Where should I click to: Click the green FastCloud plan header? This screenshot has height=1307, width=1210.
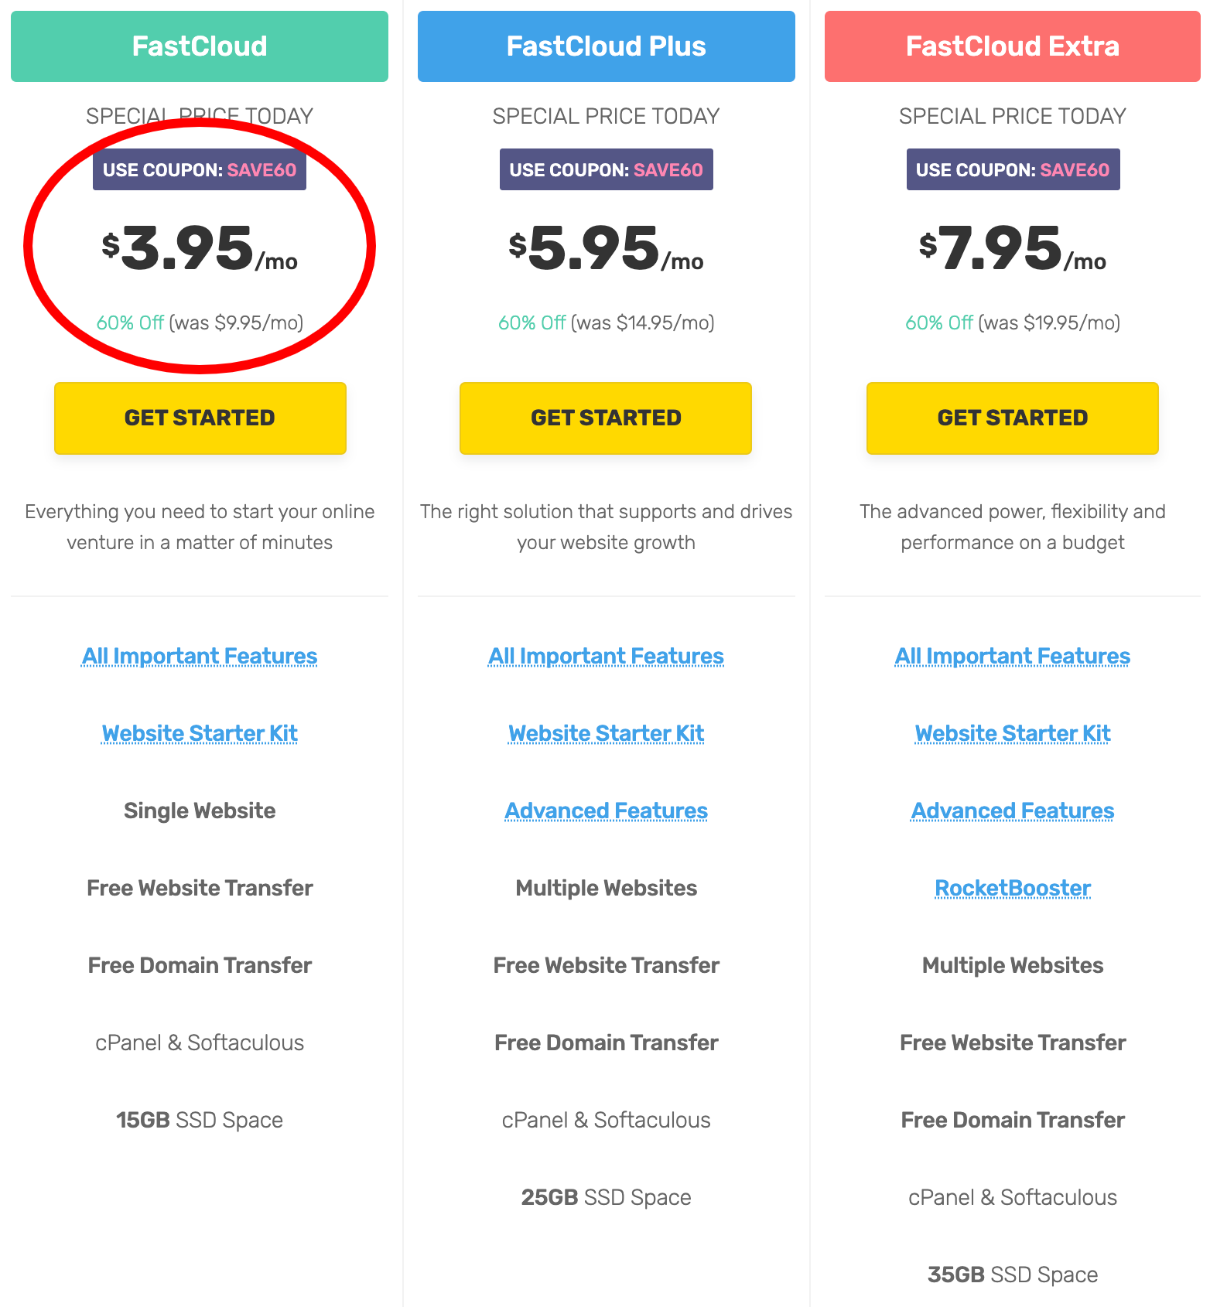(200, 46)
